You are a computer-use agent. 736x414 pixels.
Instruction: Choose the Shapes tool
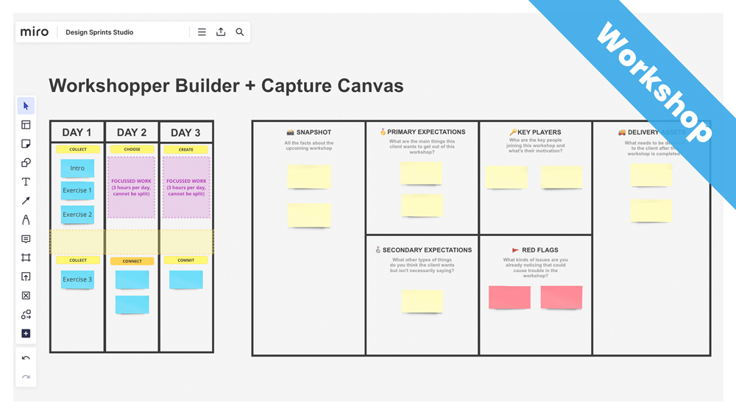tap(26, 163)
